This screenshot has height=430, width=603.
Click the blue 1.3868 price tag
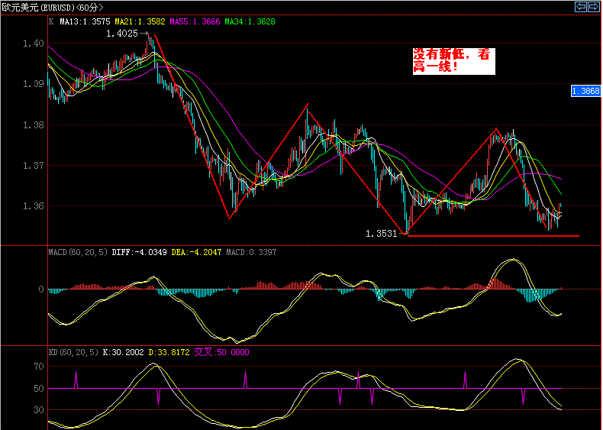[x=585, y=91]
